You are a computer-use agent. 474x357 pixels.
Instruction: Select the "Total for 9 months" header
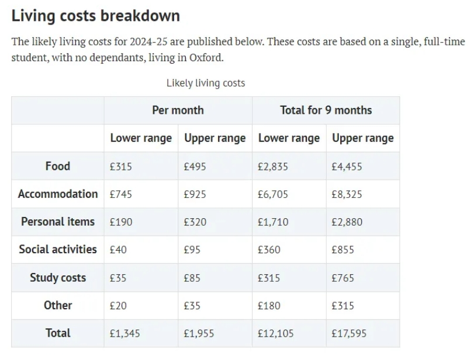click(326, 110)
